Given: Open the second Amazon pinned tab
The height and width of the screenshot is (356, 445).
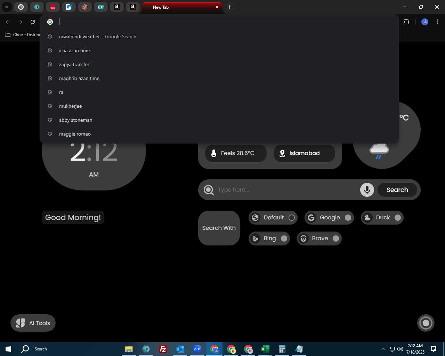Looking at the screenshot, I should tap(133, 7).
